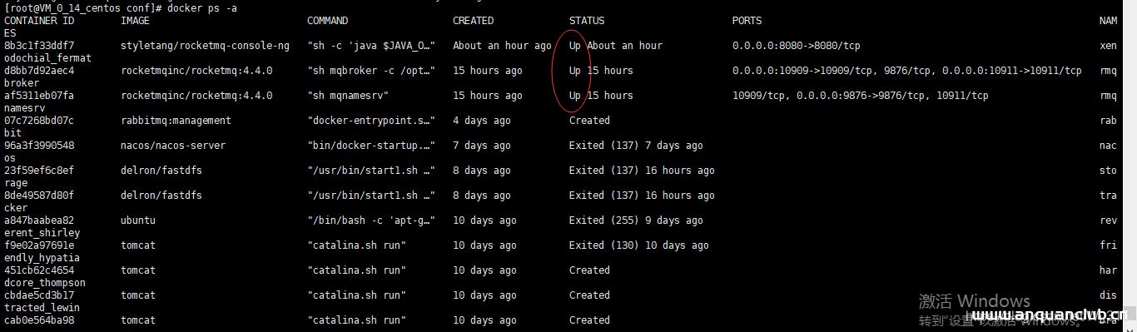Screen dimensions: 1137x332
Task: Click the wrapped name odochial_fermat
Action: click(x=47, y=58)
